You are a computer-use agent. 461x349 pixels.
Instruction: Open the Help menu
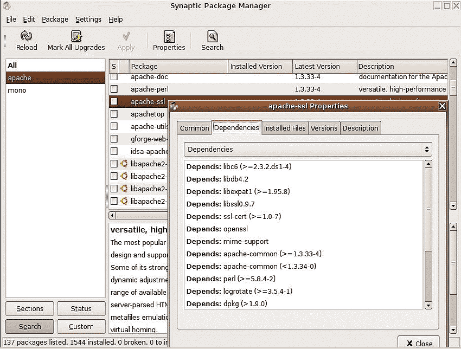coord(116,20)
